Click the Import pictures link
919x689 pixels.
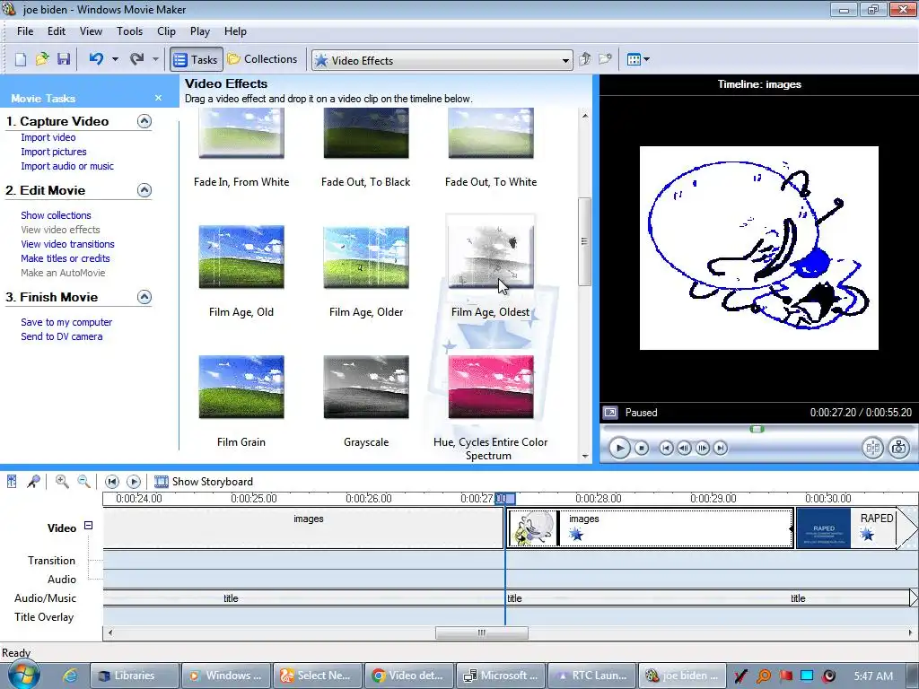coord(53,152)
